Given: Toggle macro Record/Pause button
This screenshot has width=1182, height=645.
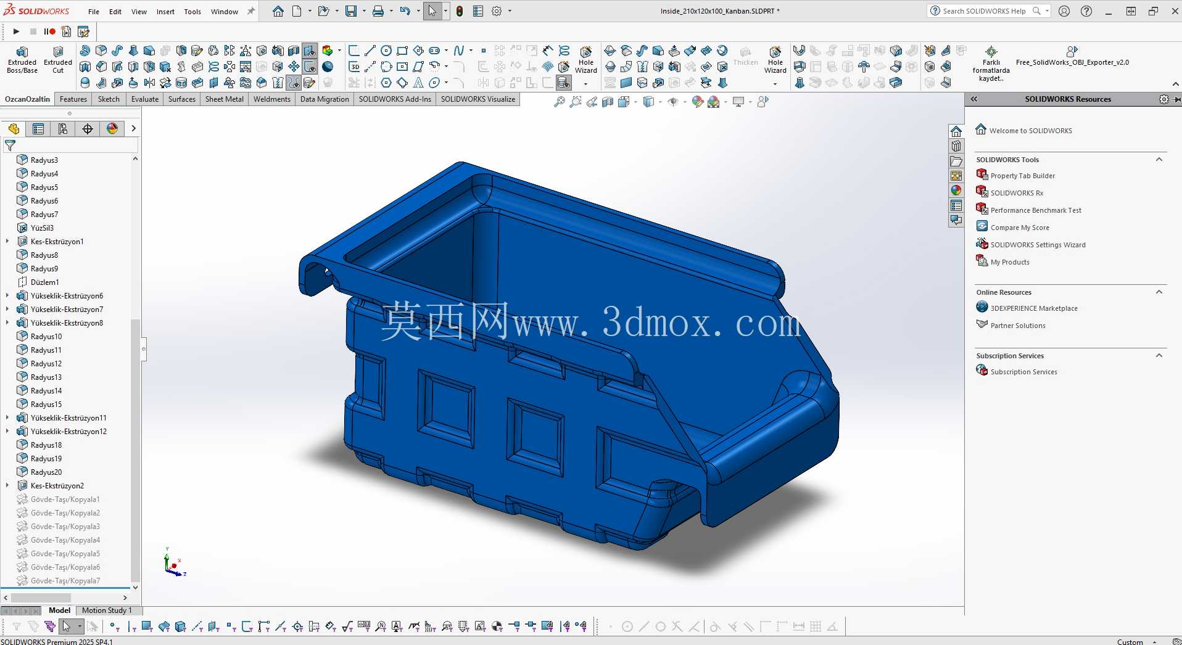Looking at the screenshot, I should point(49,31).
